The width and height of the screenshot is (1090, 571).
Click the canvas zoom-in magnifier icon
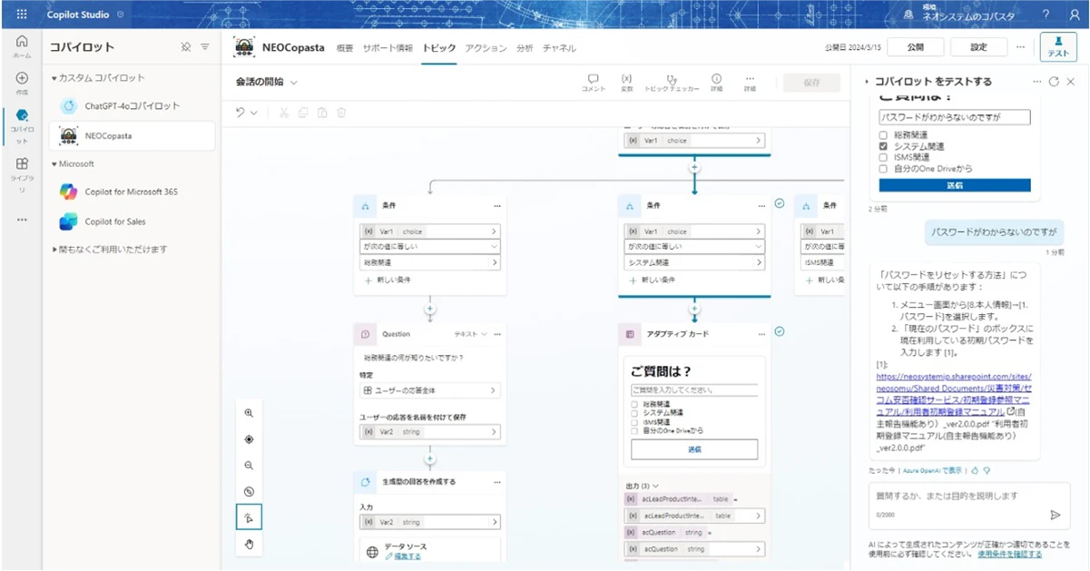249,412
